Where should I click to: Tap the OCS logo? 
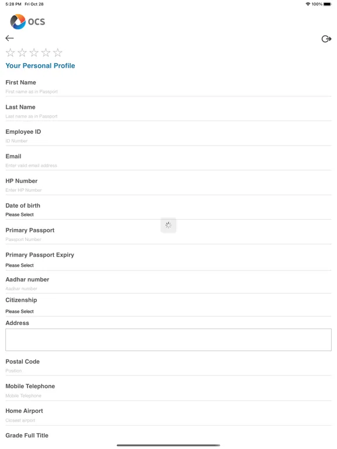tap(27, 22)
